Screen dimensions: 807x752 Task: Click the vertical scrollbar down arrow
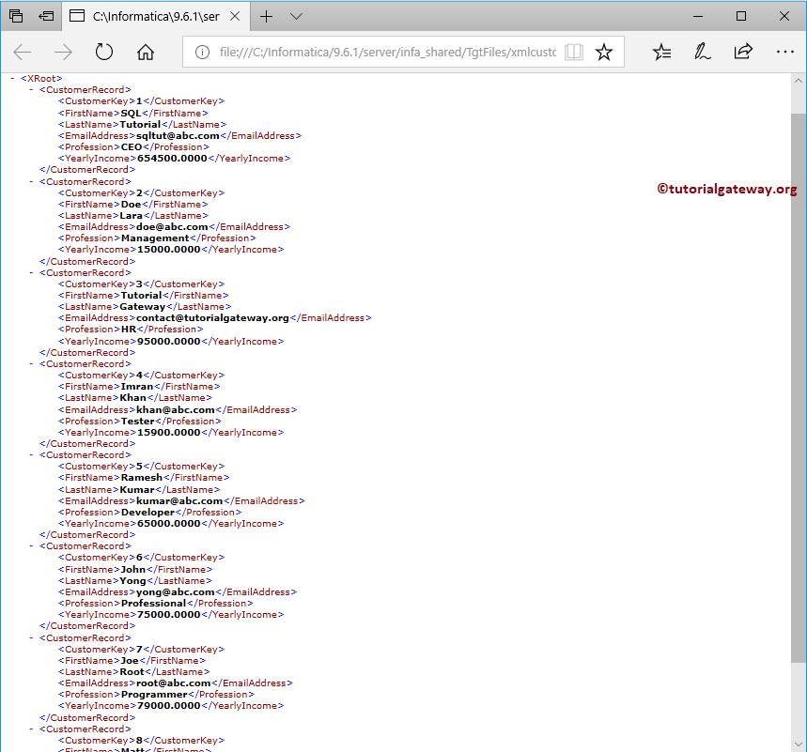[799, 744]
